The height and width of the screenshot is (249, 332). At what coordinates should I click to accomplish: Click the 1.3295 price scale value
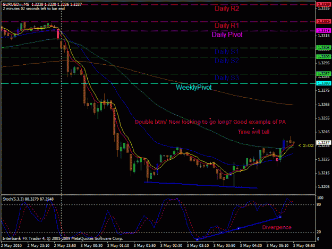324,63
